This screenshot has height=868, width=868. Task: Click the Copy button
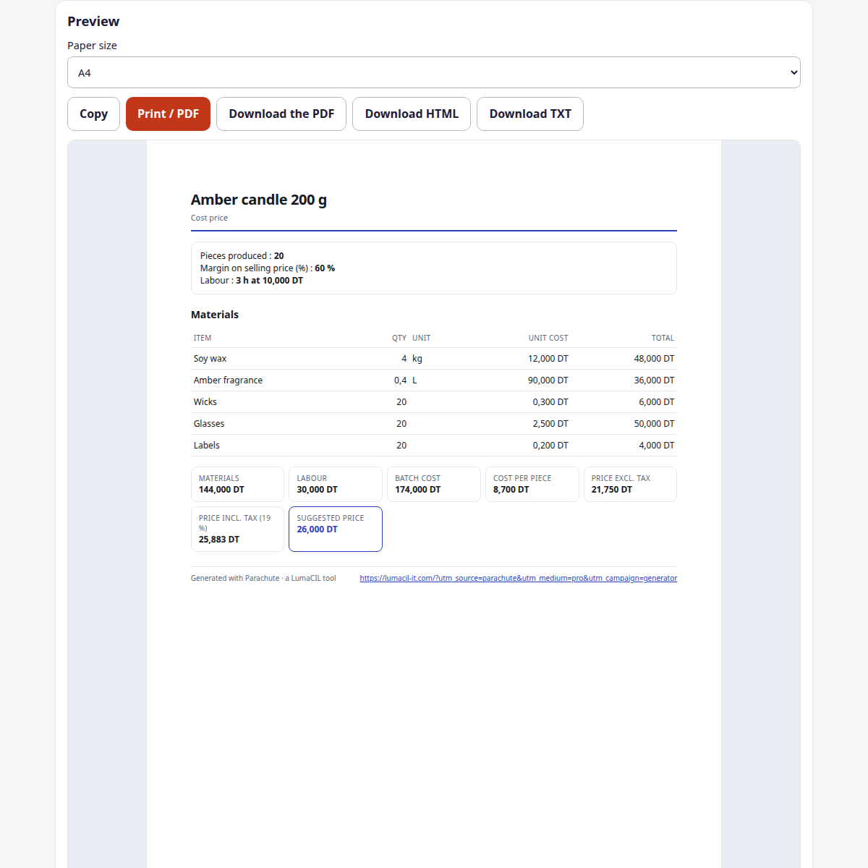(93, 114)
